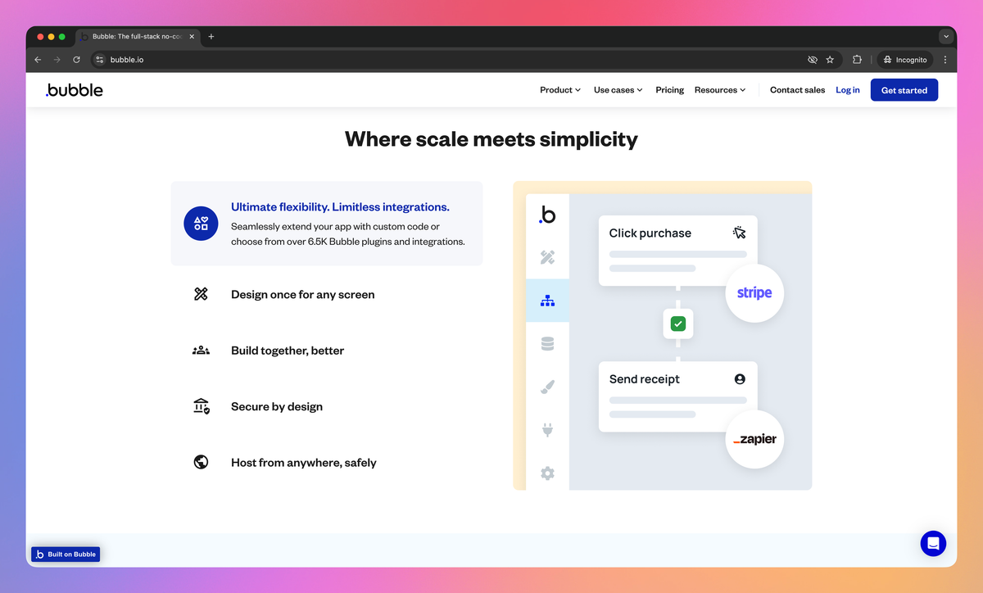Bookmark this page with star icon
Image resolution: width=983 pixels, height=593 pixels.
[830, 60]
